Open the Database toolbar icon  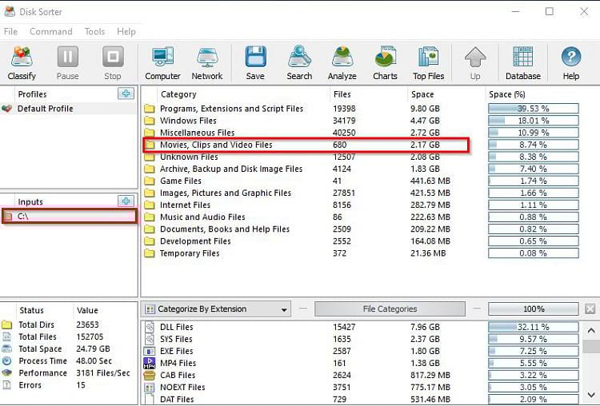522,62
